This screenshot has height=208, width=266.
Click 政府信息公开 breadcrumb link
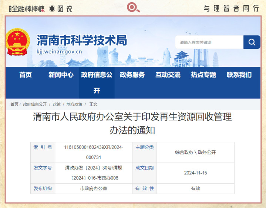point(35,104)
